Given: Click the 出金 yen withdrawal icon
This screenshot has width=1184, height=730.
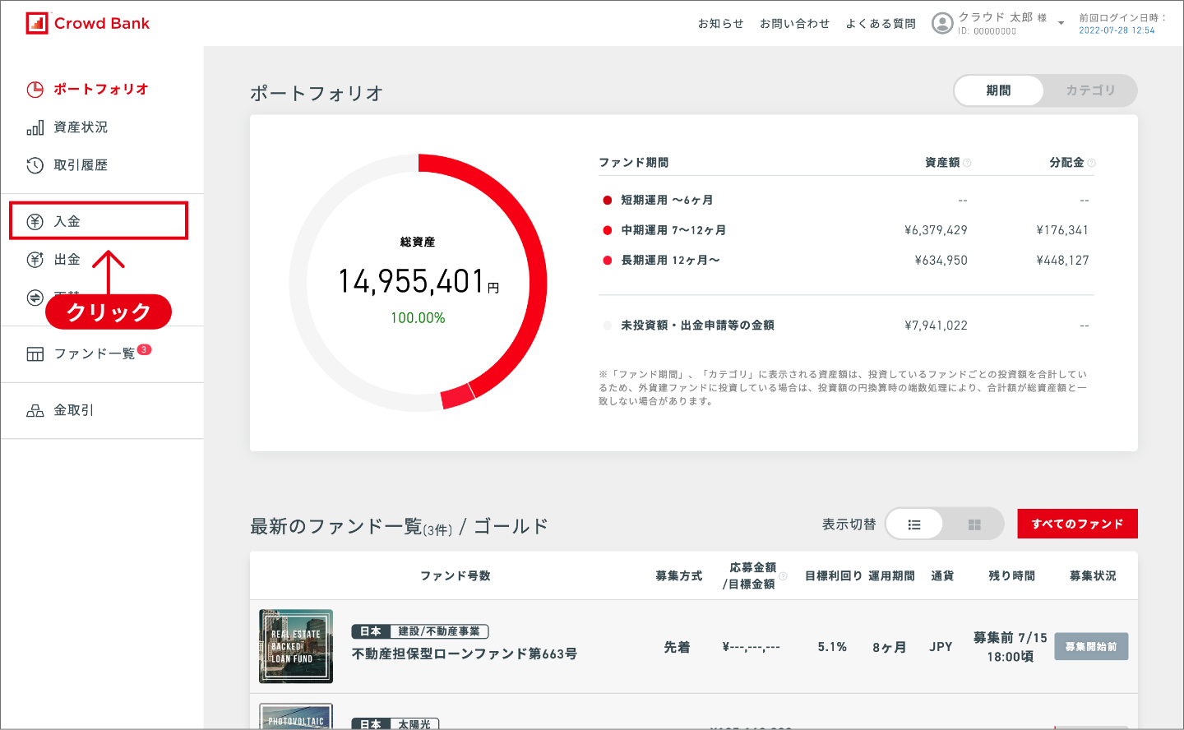Looking at the screenshot, I should coord(35,260).
